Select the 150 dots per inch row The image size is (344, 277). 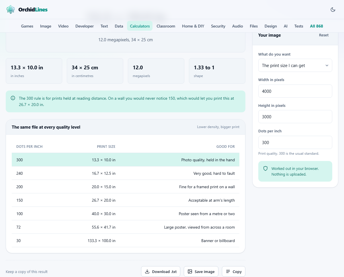point(126,200)
